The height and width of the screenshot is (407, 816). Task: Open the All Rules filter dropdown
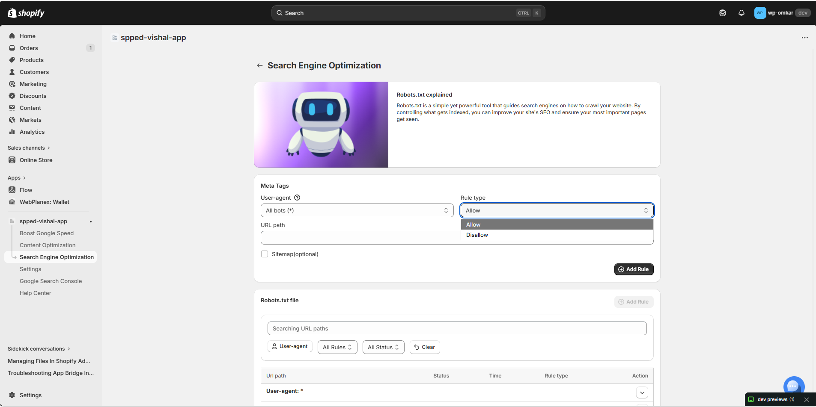337,347
